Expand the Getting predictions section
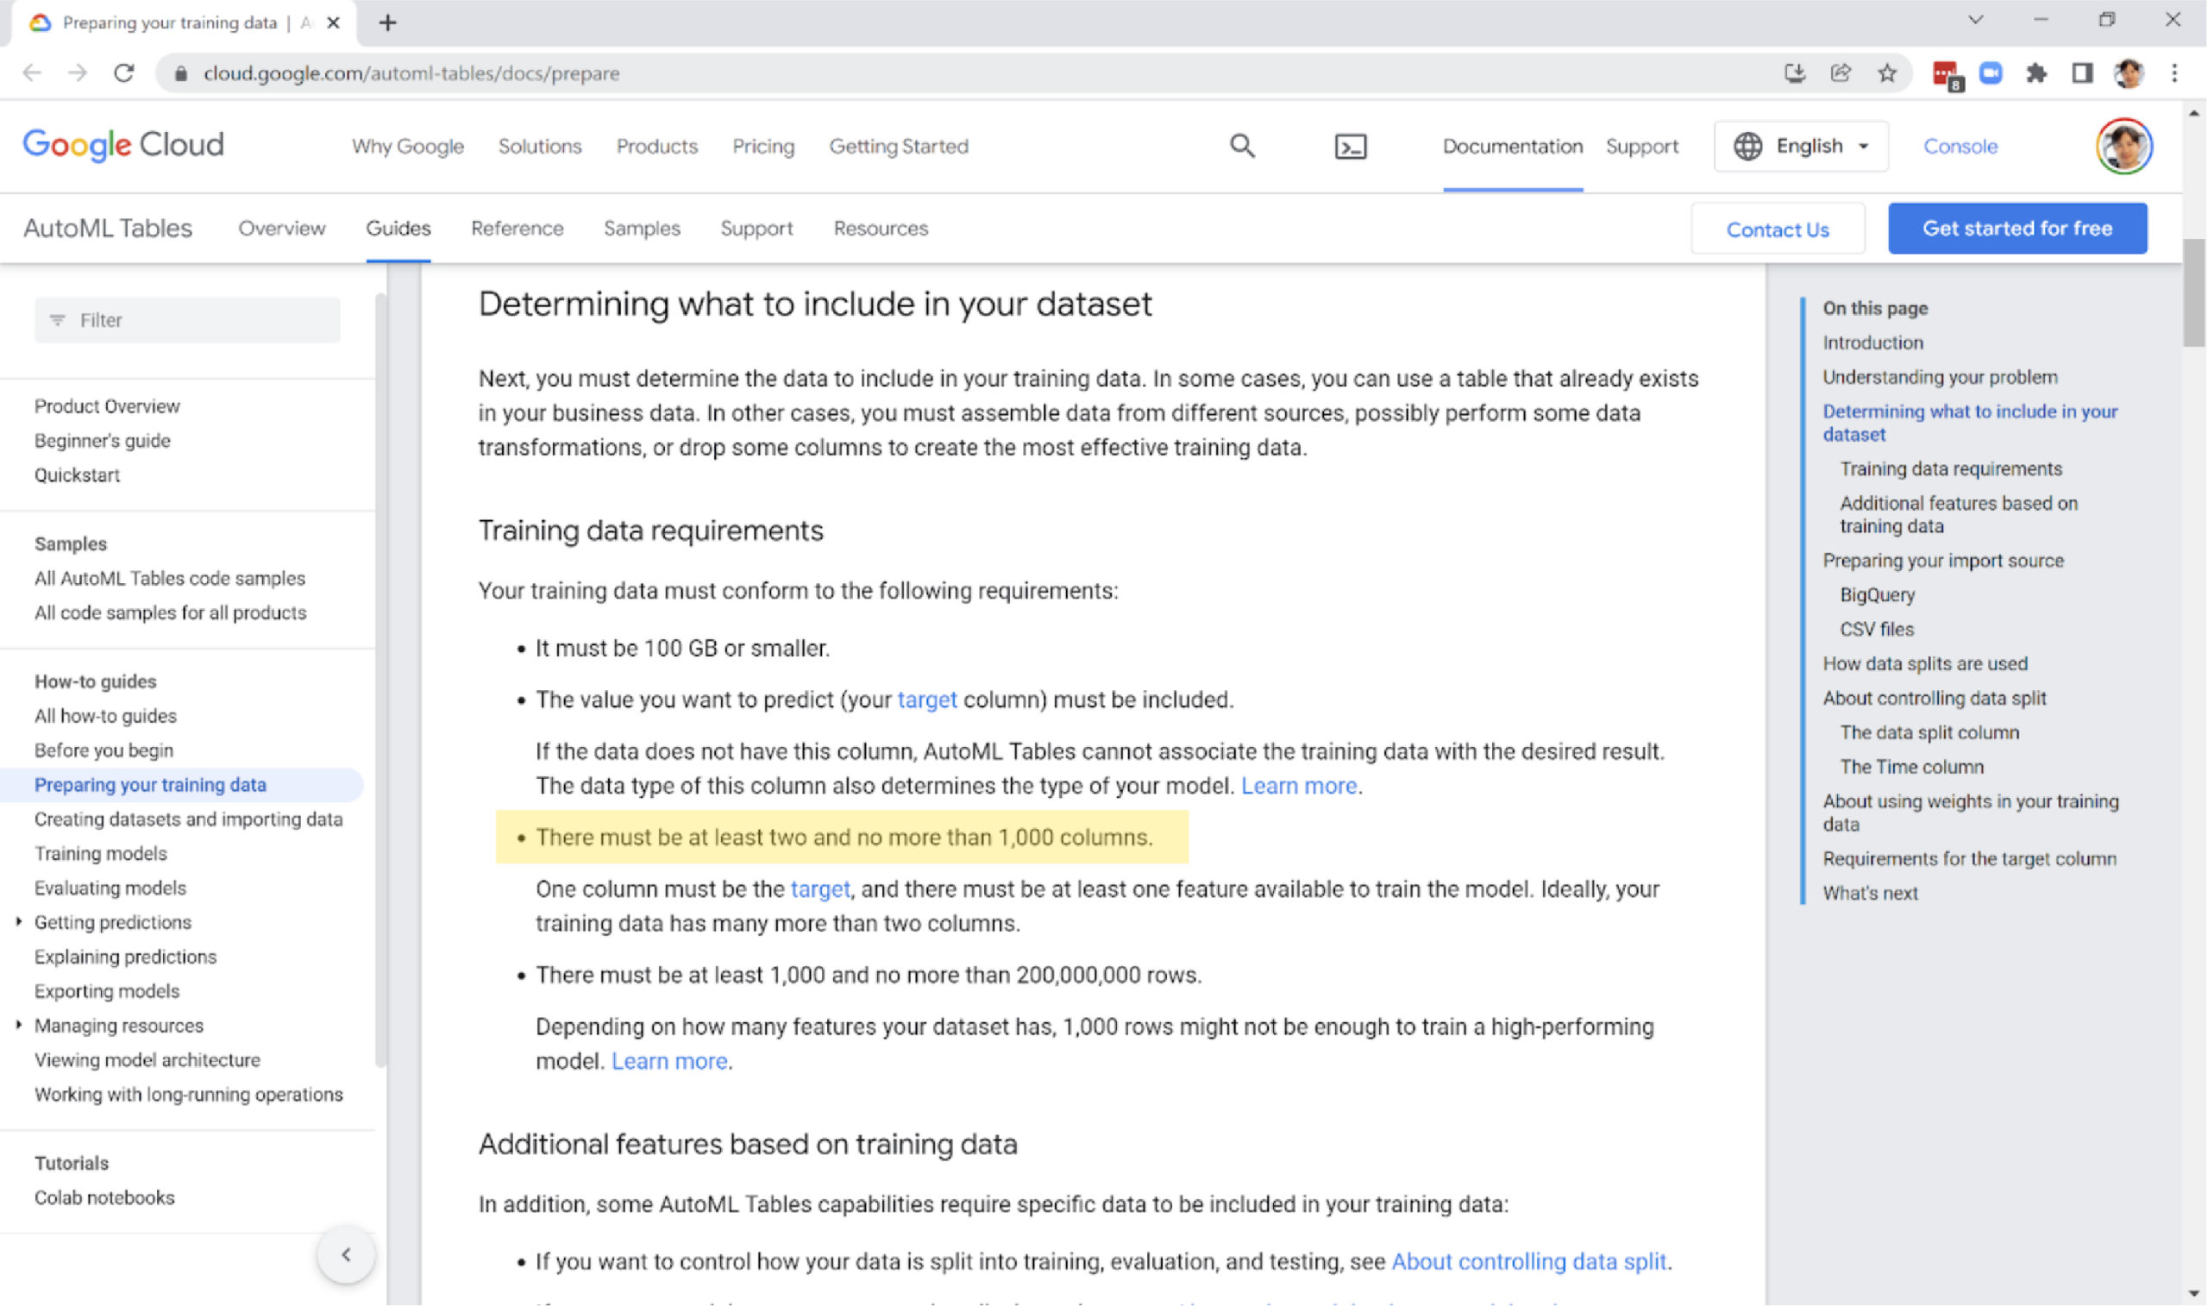 pyautogui.click(x=18, y=922)
